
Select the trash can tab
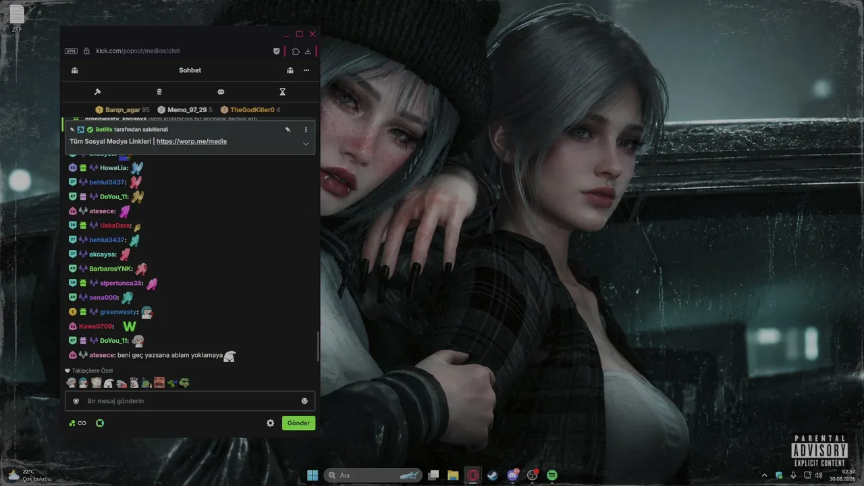click(159, 92)
